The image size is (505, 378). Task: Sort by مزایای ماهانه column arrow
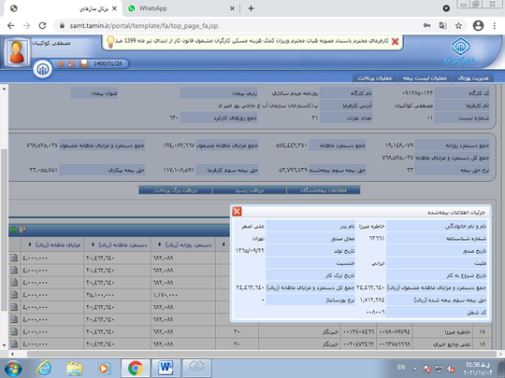point(30,245)
